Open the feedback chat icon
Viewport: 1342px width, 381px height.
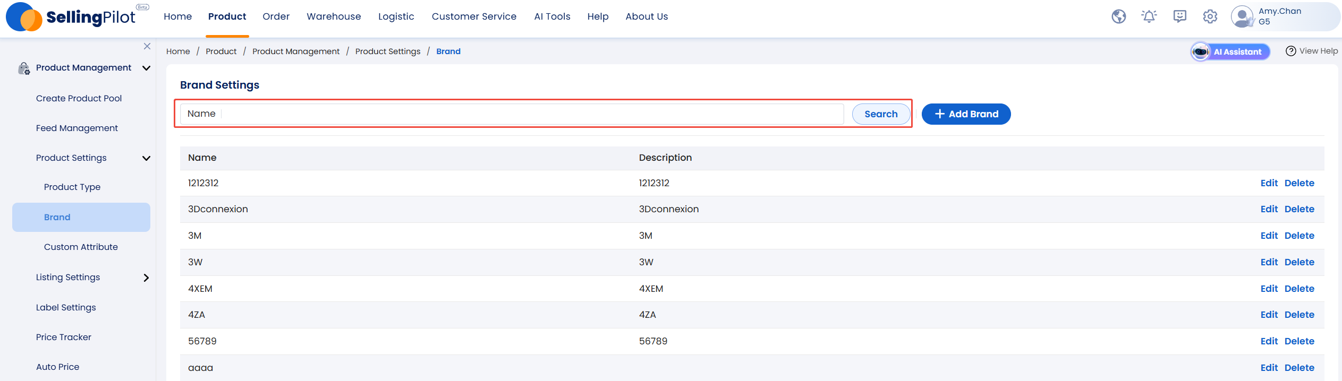pos(1180,16)
